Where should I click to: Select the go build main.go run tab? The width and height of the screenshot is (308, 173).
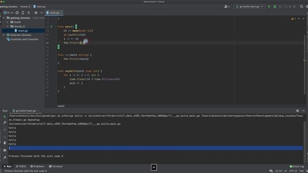point(26,111)
